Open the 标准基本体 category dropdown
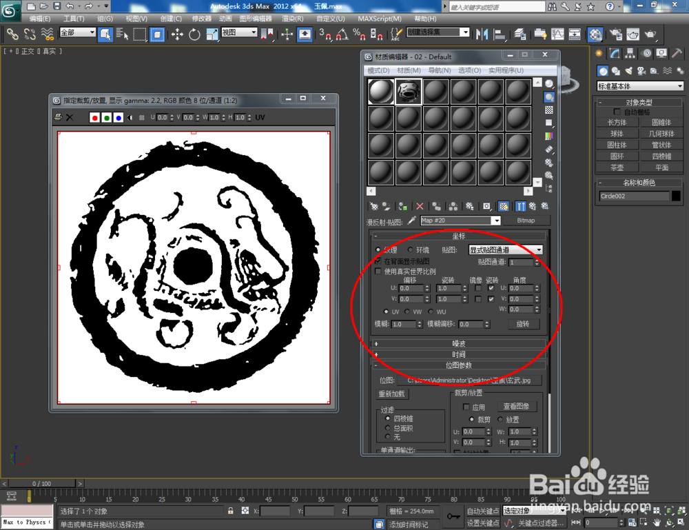This screenshot has height=530, width=689. coord(640,86)
